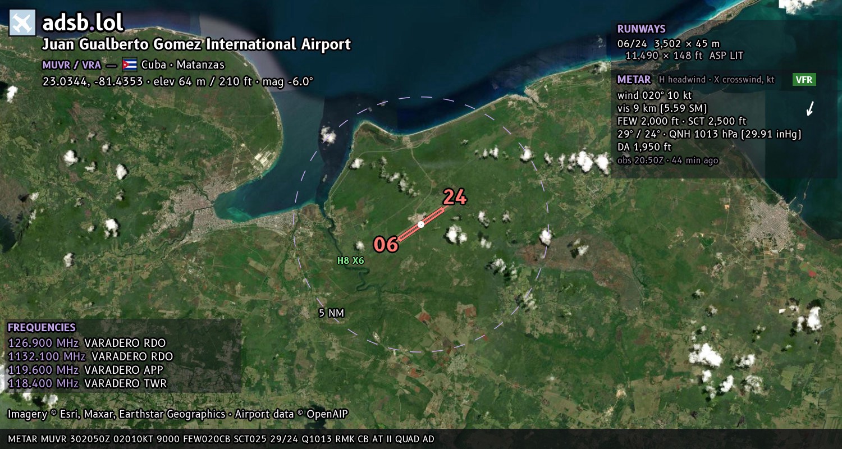This screenshot has width=842, height=449.
Task: Click the adsb.lol airplane logo icon
Action: point(22,23)
